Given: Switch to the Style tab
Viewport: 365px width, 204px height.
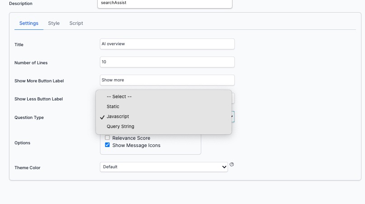Looking at the screenshot, I should tap(54, 23).
